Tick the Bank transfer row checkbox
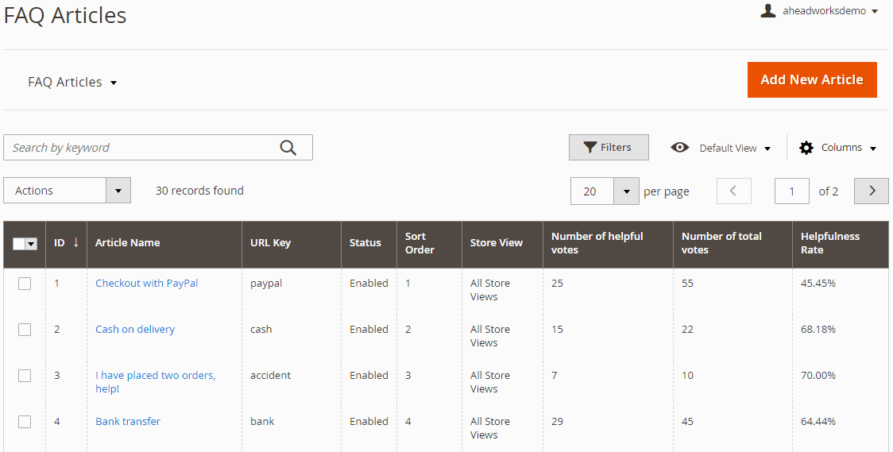The image size is (893, 452). coord(25,422)
